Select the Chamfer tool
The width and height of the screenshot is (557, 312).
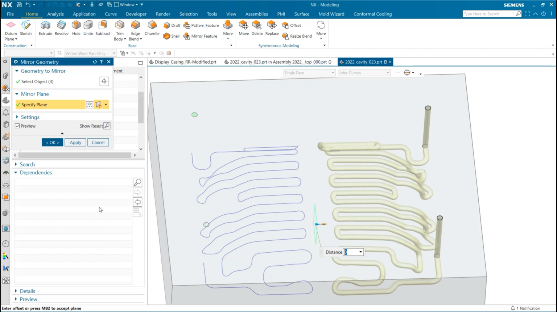(152, 29)
